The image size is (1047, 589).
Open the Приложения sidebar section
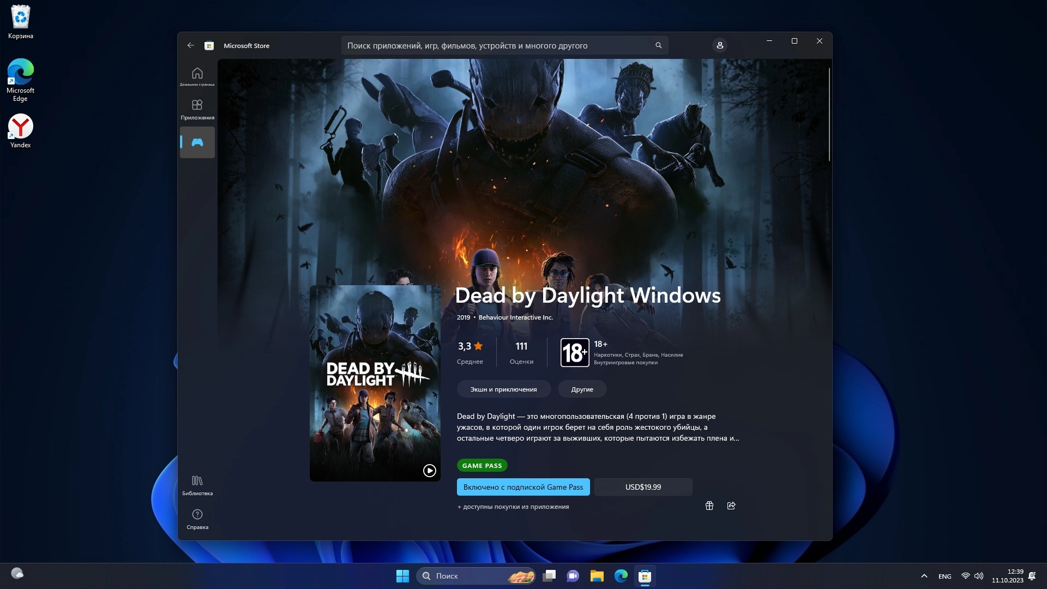[197, 109]
